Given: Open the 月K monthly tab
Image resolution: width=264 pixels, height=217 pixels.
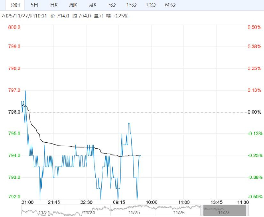Looking at the screenshot, I should (x=93, y=5).
